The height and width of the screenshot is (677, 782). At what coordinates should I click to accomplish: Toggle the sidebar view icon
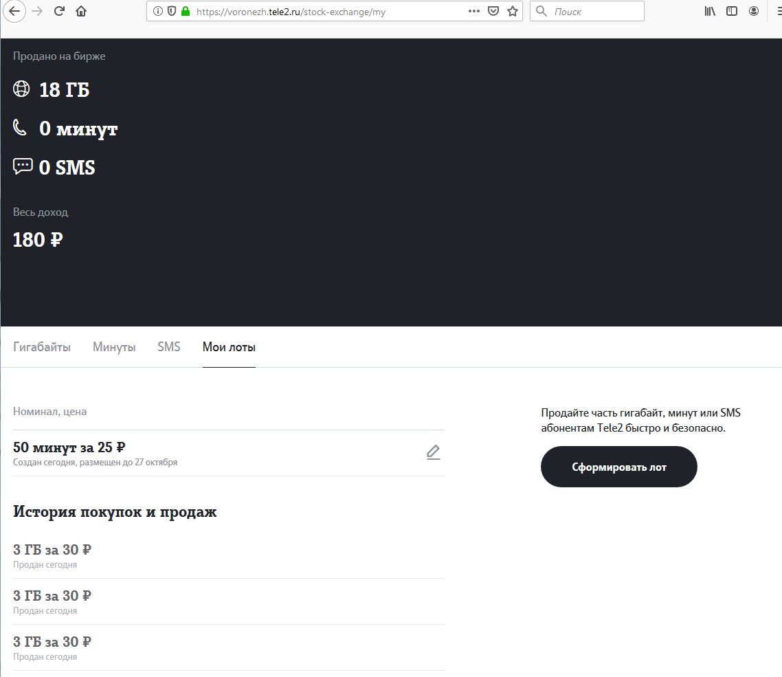tap(732, 11)
